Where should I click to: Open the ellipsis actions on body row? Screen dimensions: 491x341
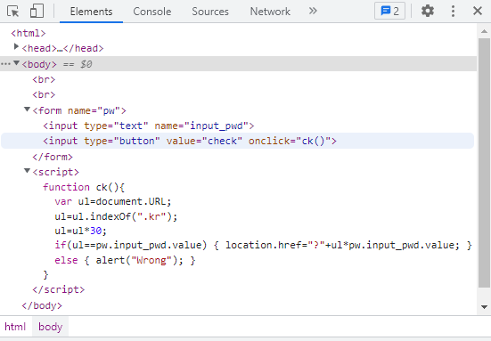coord(5,64)
